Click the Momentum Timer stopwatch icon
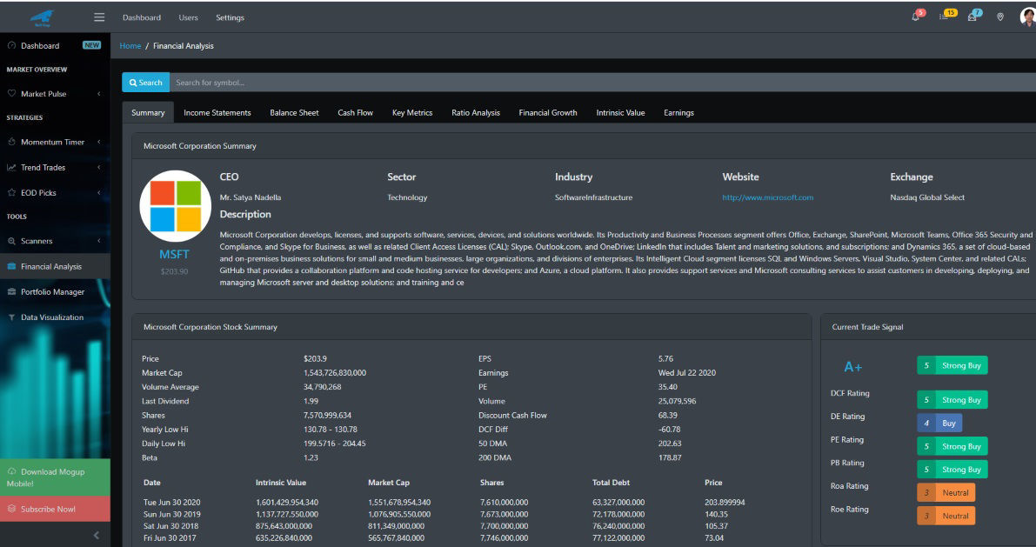1036x547 pixels. (x=11, y=142)
